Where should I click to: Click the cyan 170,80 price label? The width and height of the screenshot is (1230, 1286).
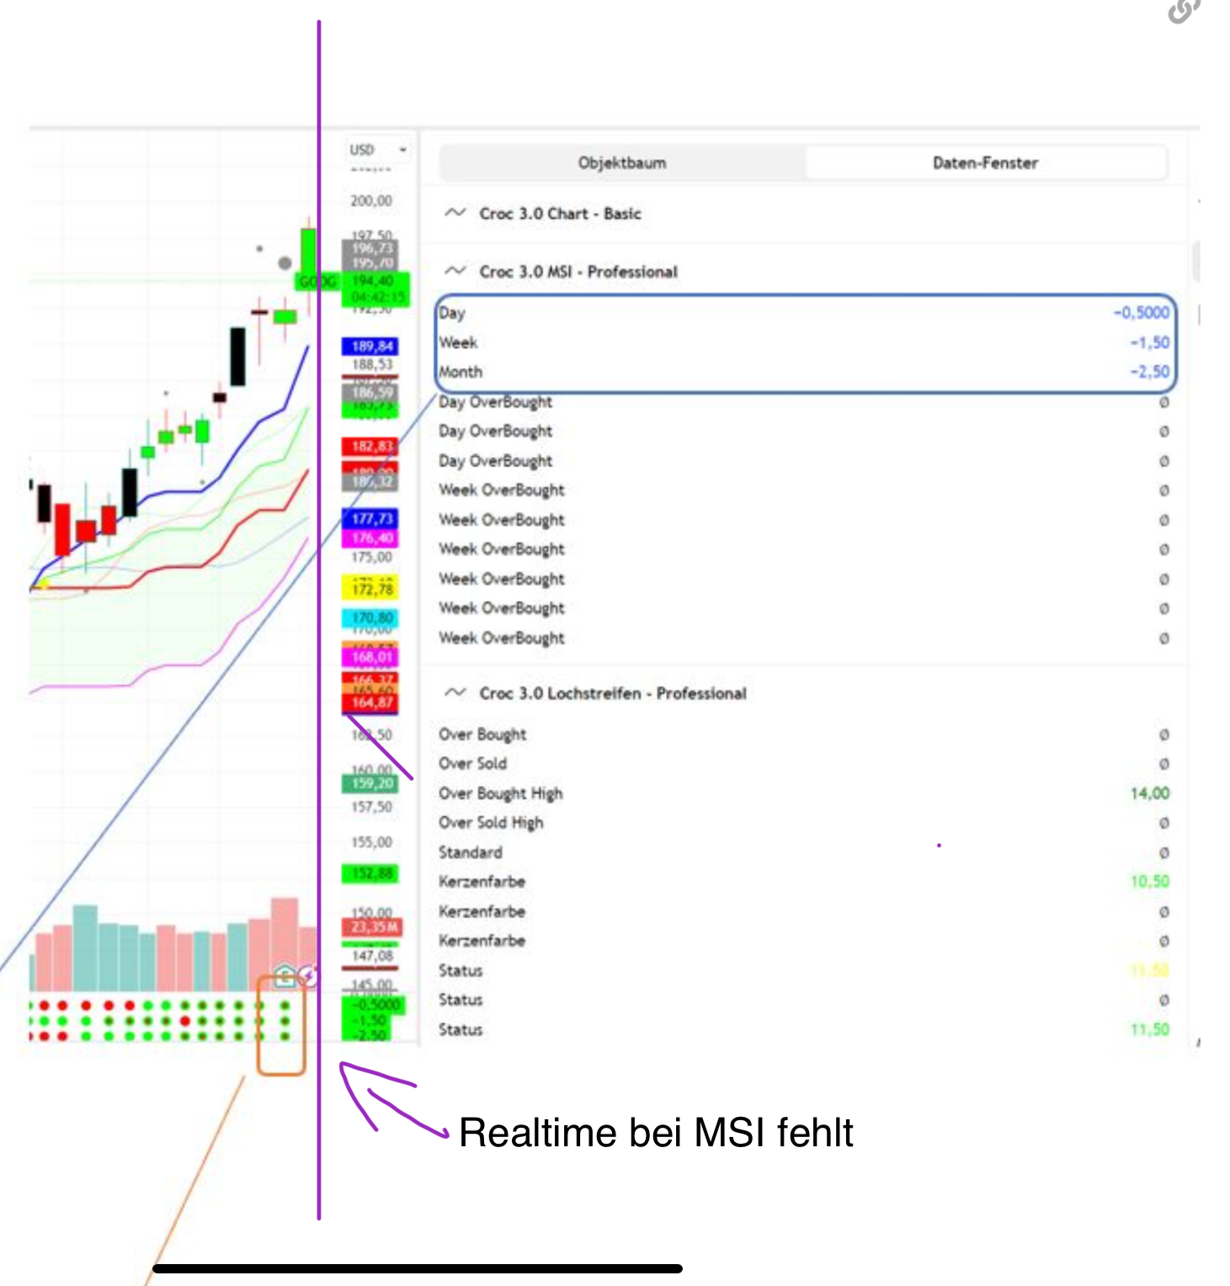click(x=372, y=619)
